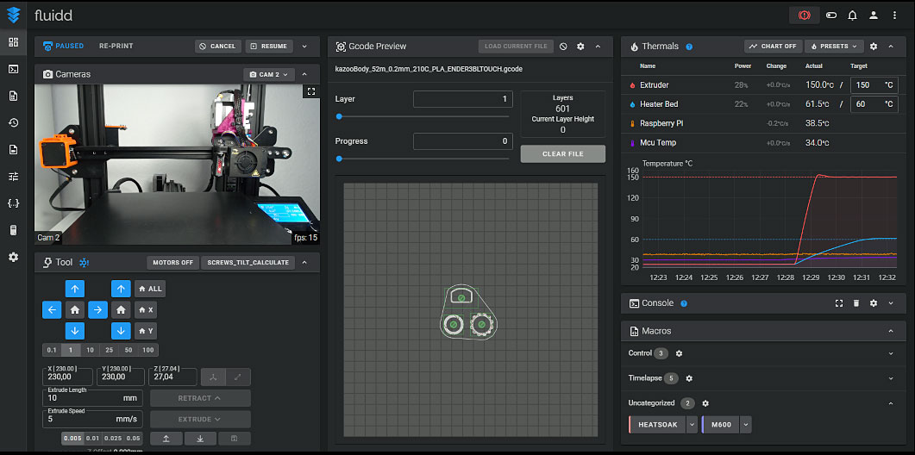This screenshot has height=455, width=915.
Task: Open the CAM 2 camera dropdown
Action: pos(269,74)
